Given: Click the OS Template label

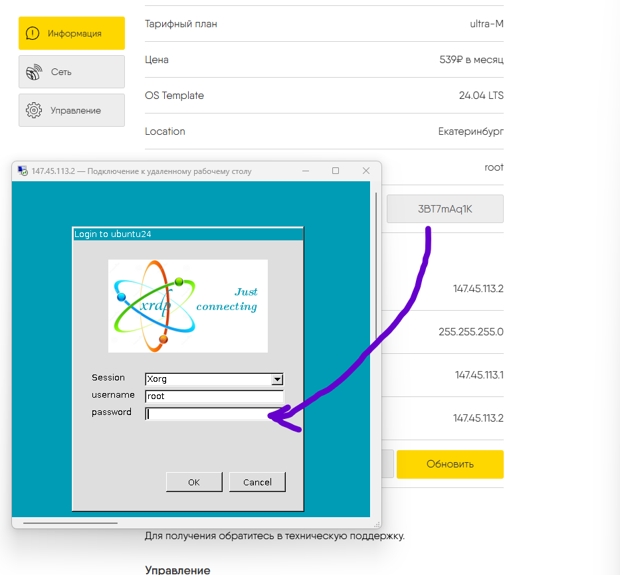Looking at the screenshot, I should pyautogui.click(x=174, y=96).
